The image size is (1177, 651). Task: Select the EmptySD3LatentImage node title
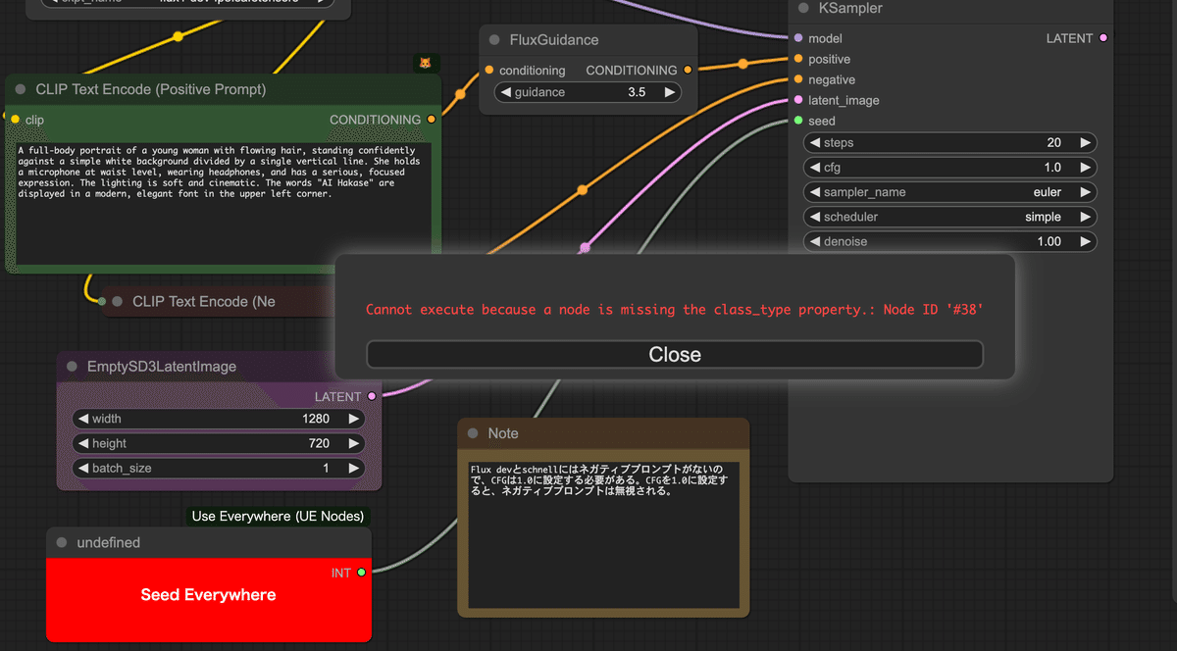coord(161,367)
